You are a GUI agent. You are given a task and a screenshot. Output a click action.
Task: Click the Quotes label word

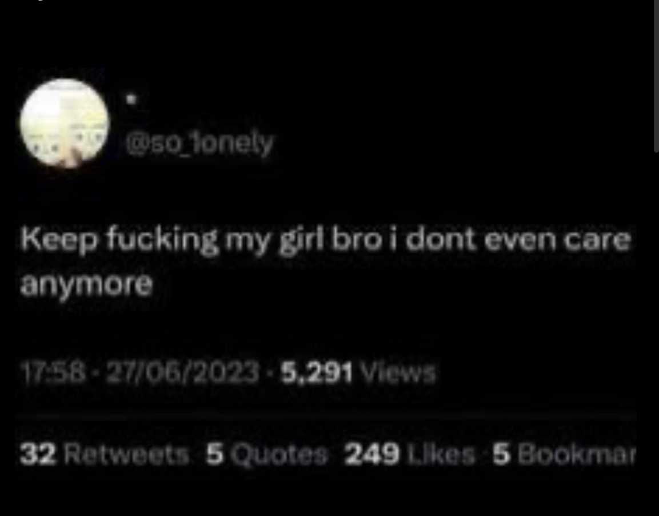[278, 455]
